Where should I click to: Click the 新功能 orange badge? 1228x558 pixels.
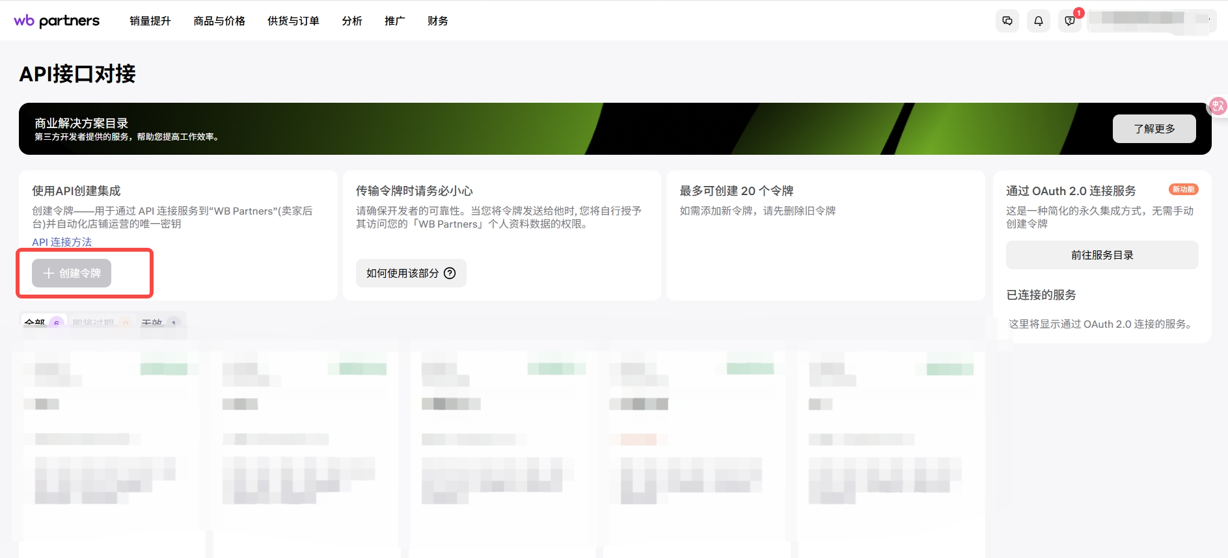click(1183, 189)
